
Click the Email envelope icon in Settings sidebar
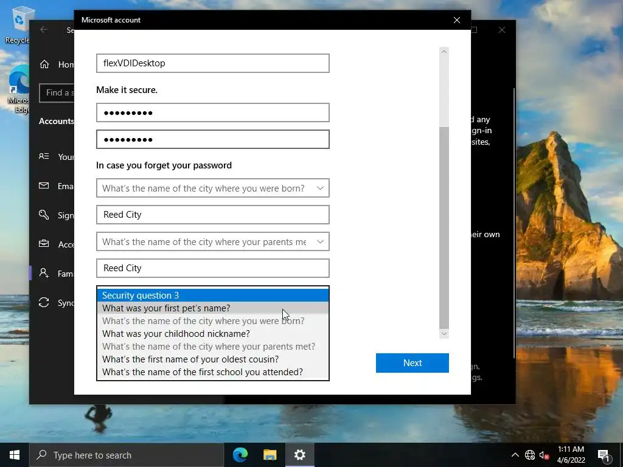pos(44,185)
